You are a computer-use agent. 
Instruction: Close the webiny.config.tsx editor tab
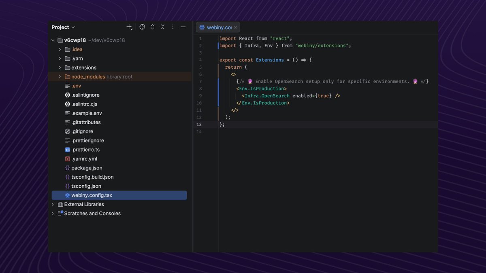click(235, 28)
